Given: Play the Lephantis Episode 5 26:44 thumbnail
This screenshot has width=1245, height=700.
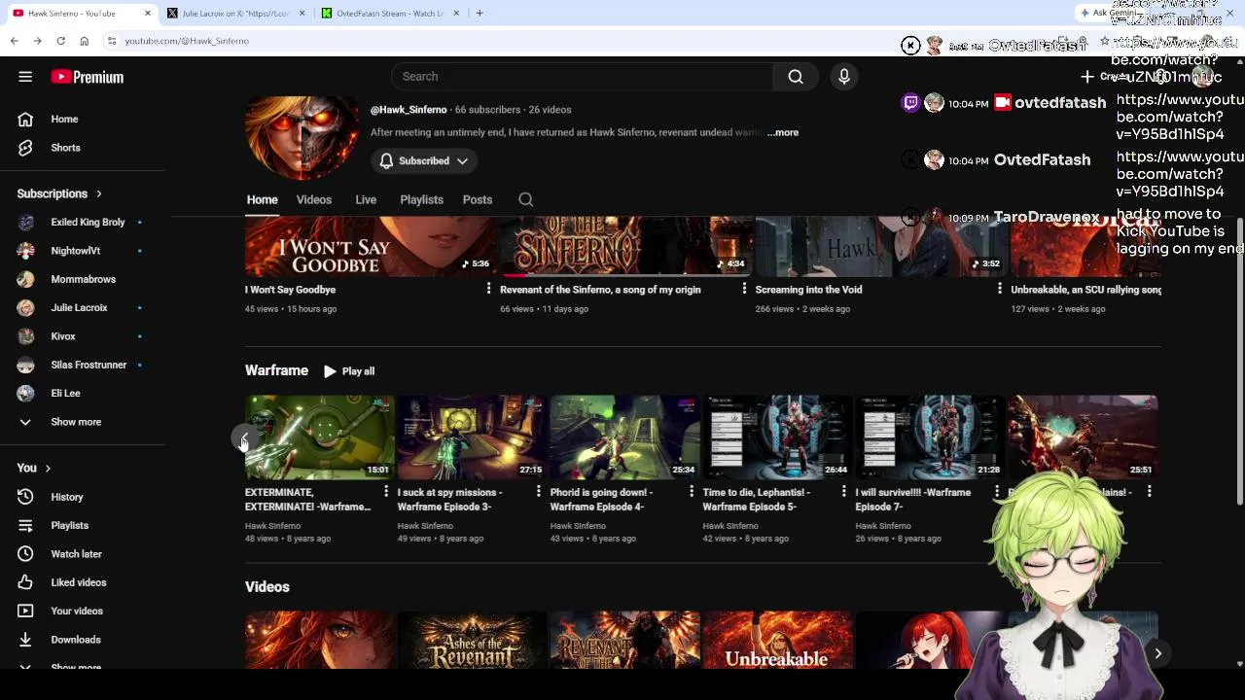Looking at the screenshot, I should (777, 437).
